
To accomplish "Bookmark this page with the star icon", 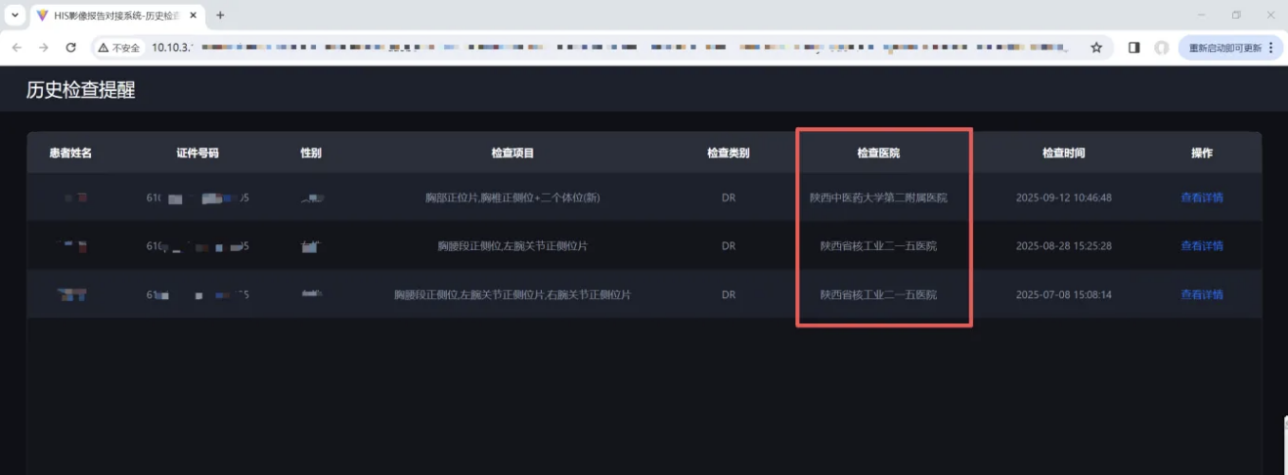I will pyautogui.click(x=1096, y=47).
